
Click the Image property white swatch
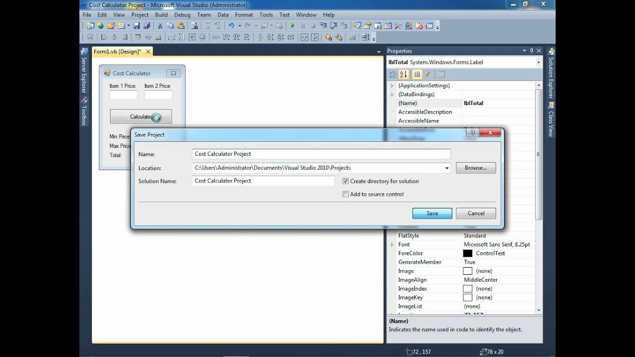[x=467, y=271]
